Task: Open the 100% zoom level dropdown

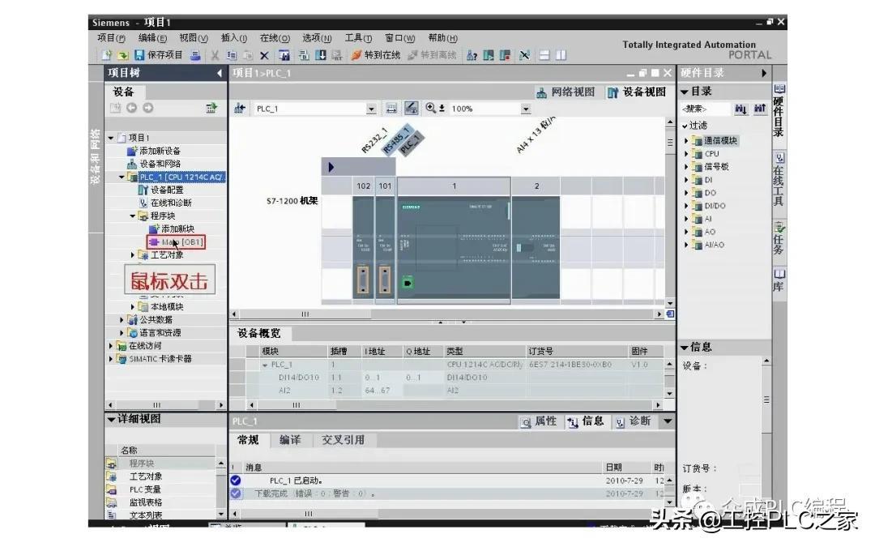Action: point(526,109)
